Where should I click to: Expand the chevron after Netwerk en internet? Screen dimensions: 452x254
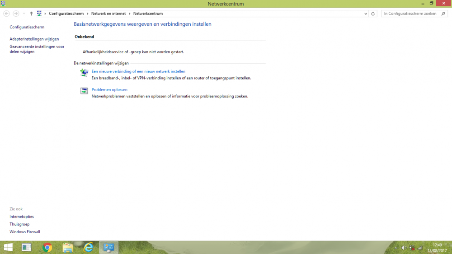tap(129, 14)
